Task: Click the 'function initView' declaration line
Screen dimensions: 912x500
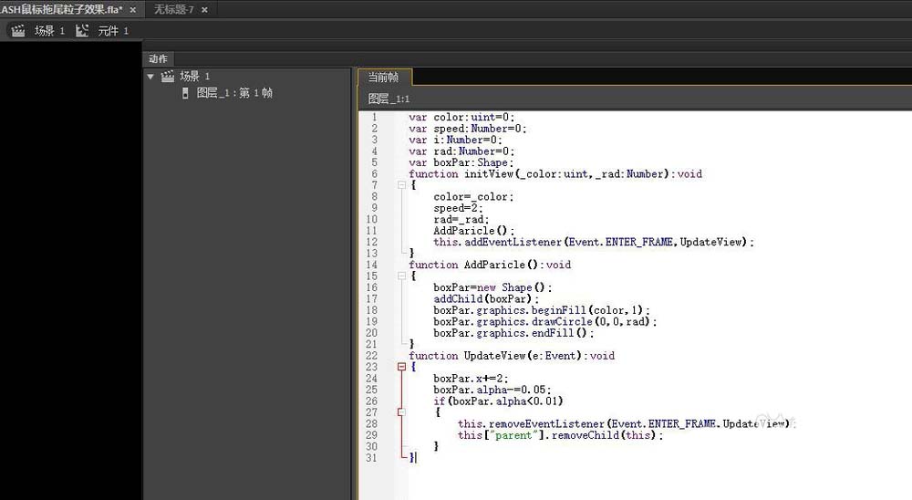Action: coord(555,174)
